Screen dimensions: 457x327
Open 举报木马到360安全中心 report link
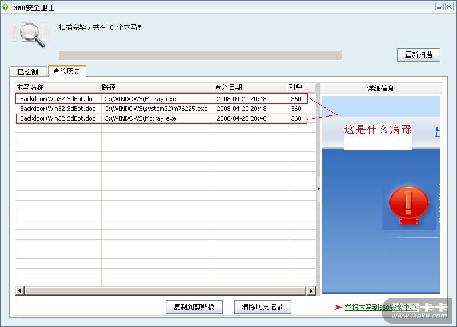pos(380,308)
